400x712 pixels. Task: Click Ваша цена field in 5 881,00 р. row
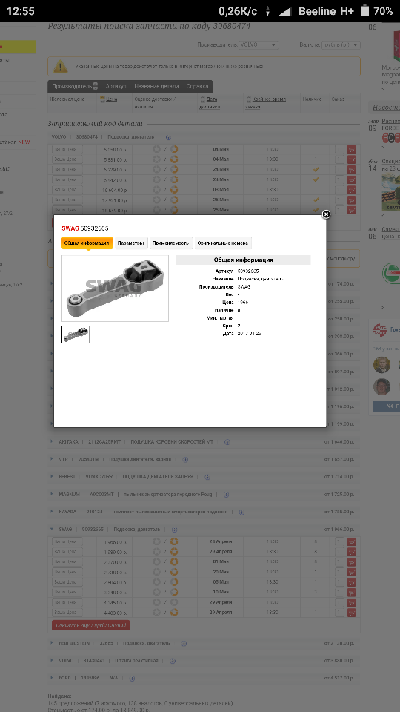(x=67, y=159)
